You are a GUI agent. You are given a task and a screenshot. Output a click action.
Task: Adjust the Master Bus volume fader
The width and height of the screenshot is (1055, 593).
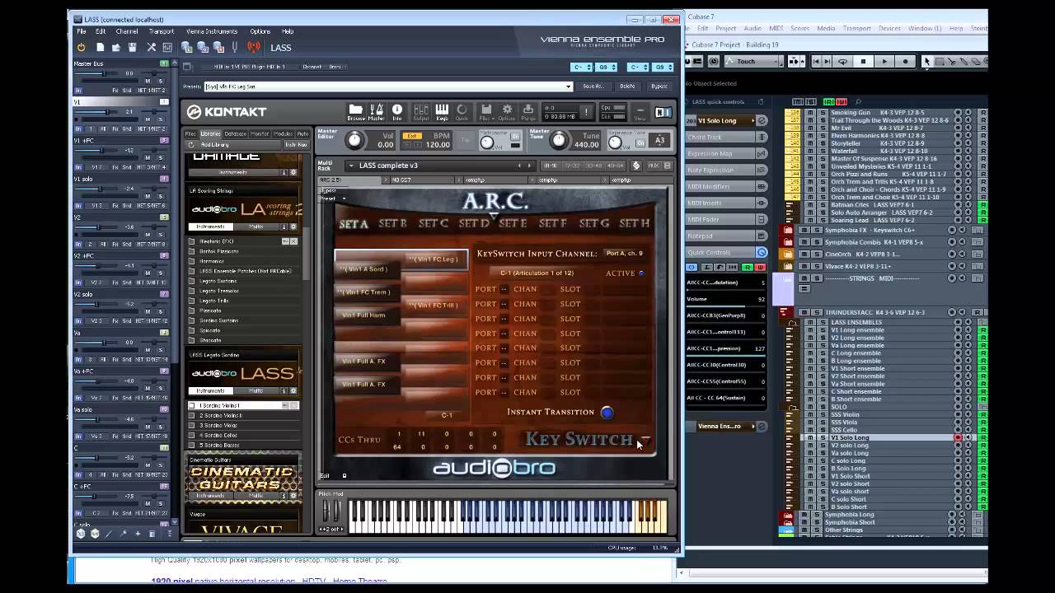point(105,74)
